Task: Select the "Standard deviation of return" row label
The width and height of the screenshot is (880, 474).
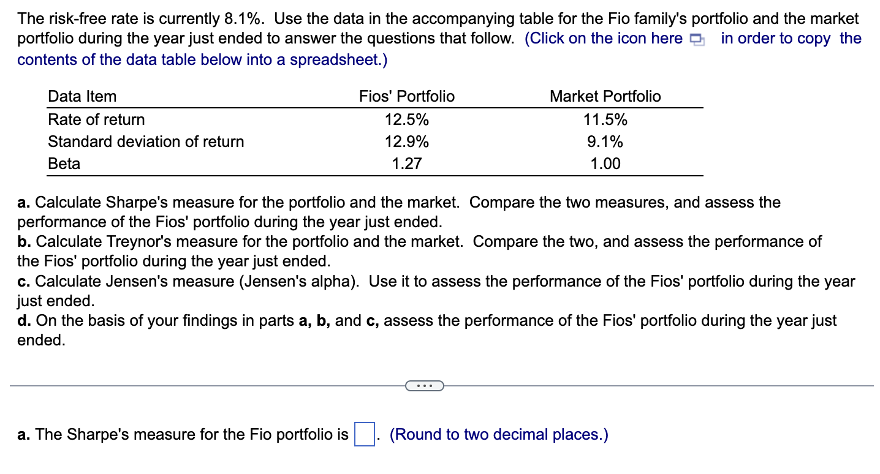Action: click(146, 141)
